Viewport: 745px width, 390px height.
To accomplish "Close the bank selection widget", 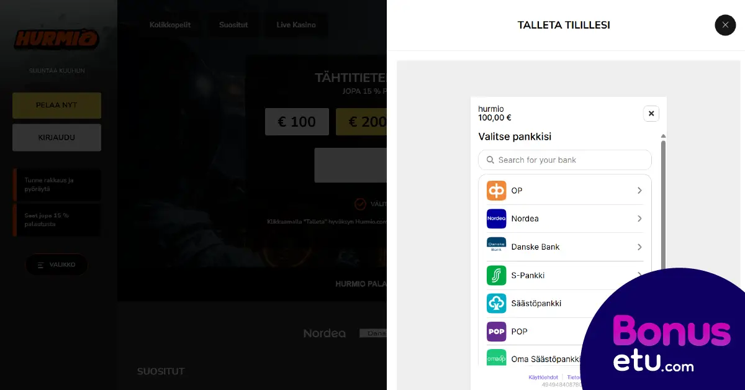I will click(x=651, y=114).
